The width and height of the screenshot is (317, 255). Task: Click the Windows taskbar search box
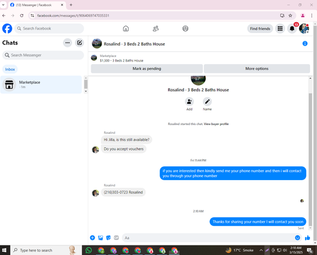pyautogui.click(x=46, y=250)
